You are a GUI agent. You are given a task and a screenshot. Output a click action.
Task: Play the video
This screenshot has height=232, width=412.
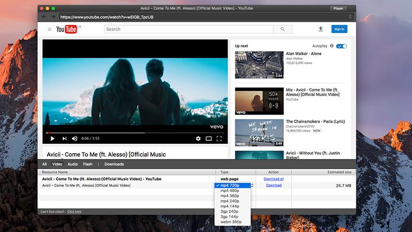53,138
